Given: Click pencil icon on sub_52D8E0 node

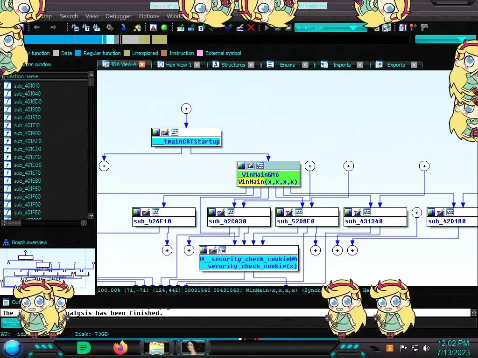Looking at the screenshot, I should pos(289,212).
